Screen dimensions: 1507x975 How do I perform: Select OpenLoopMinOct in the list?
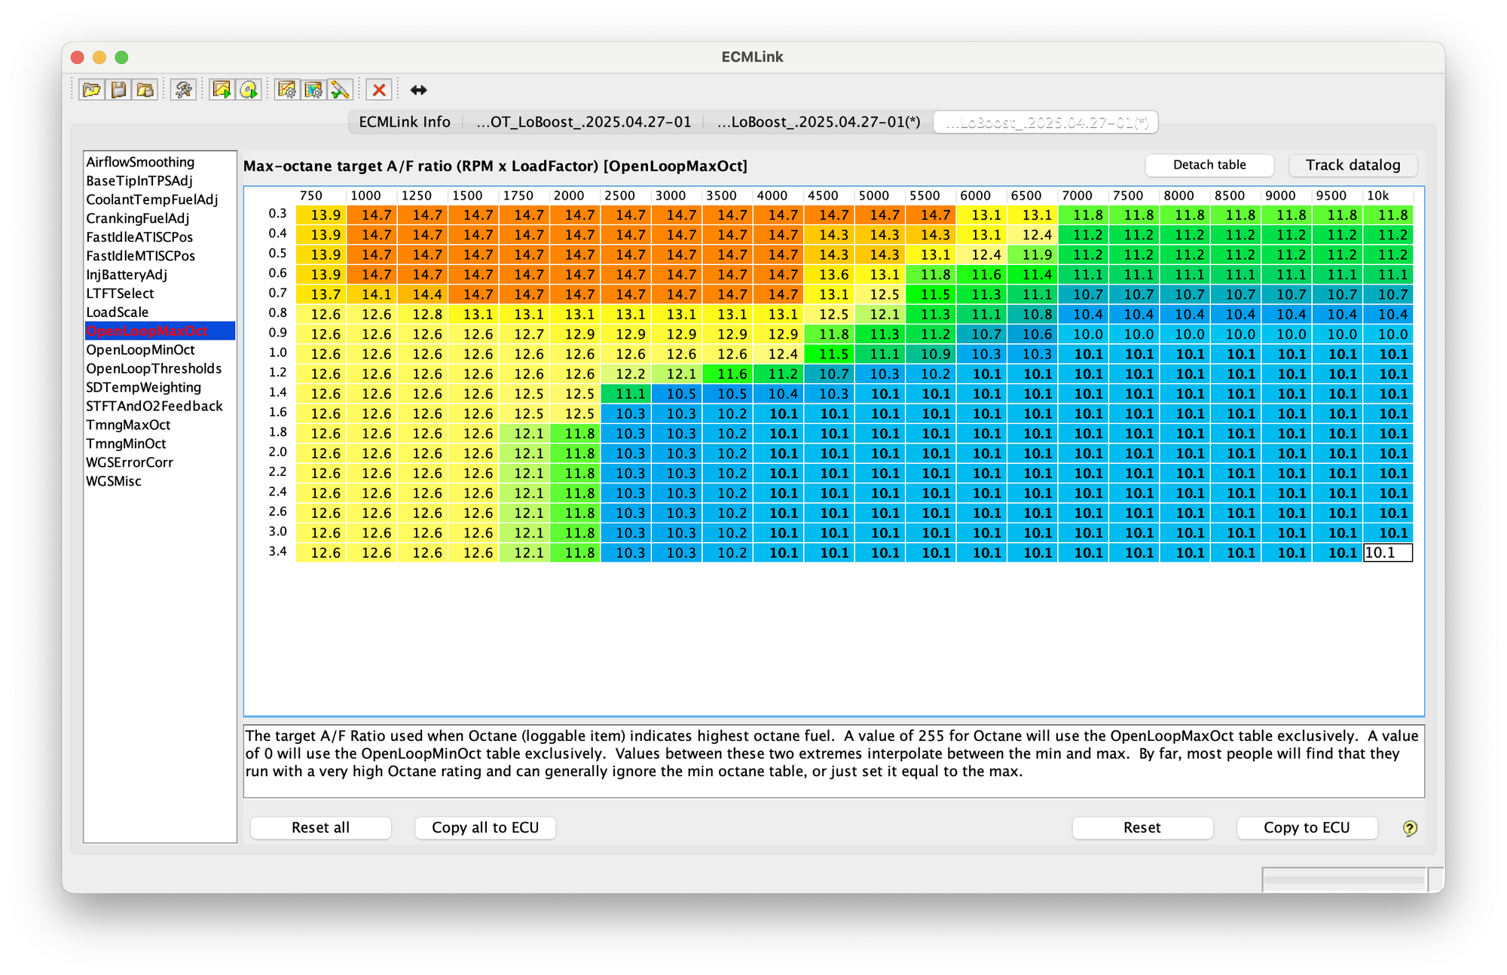pyautogui.click(x=160, y=350)
